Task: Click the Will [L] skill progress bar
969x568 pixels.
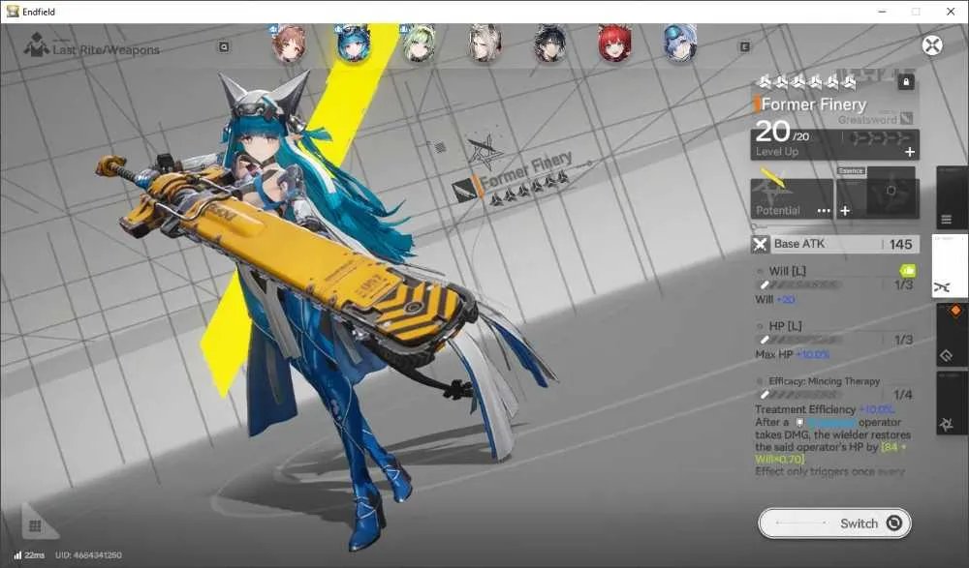Action: 801,284
